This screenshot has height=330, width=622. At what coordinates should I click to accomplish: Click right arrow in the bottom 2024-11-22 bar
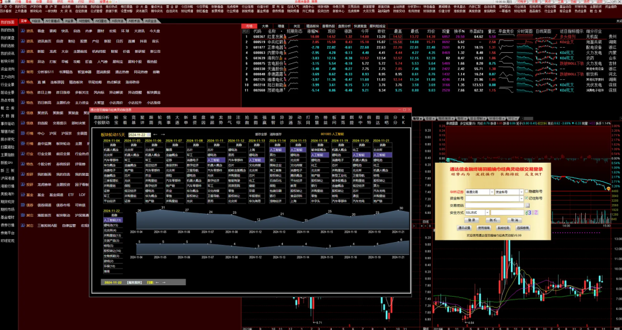coord(164,282)
